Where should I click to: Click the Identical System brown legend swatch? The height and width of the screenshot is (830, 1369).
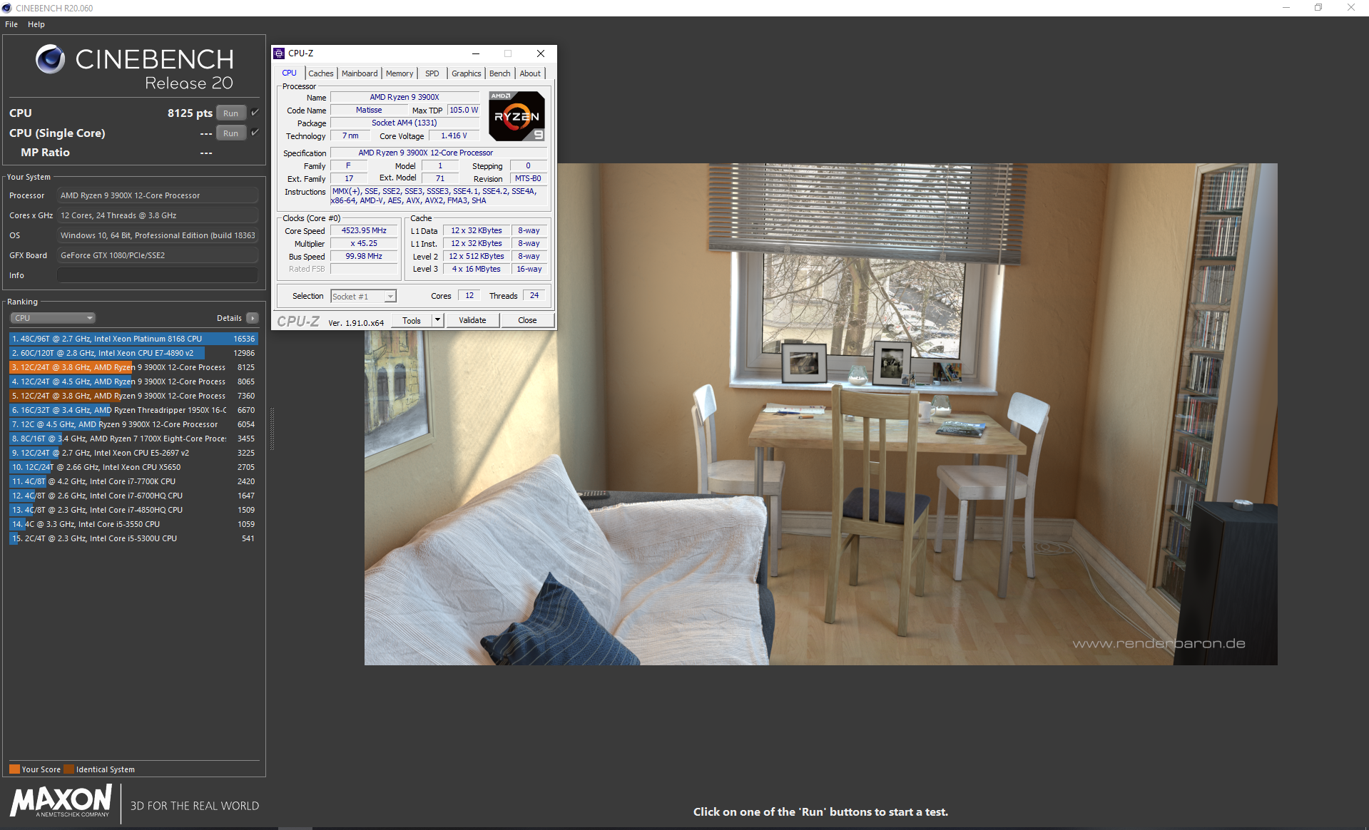click(69, 769)
